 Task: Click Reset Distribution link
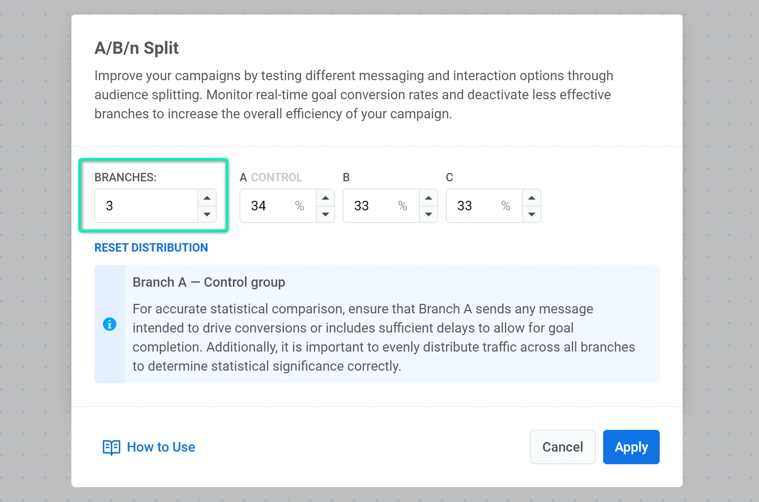151,247
